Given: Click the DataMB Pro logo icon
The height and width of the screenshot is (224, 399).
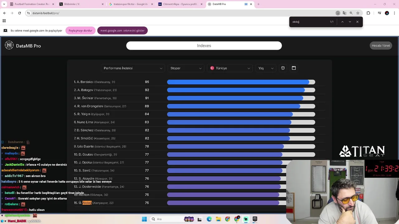Looking at the screenshot, I should tap(9, 45).
